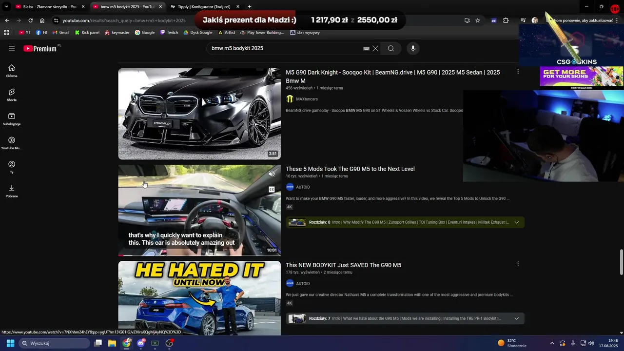Open the Ty profile section

[x=12, y=167]
